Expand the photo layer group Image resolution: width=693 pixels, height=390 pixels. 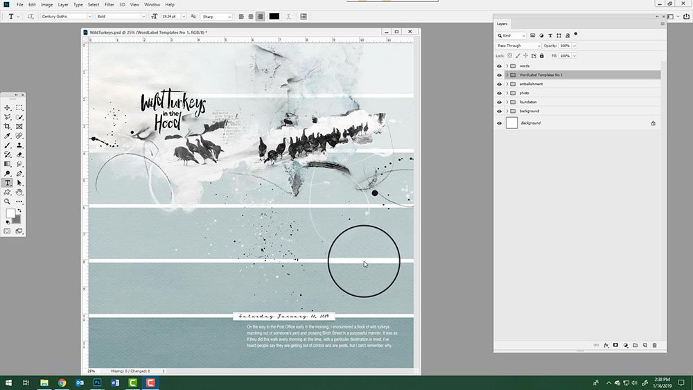[x=507, y=94]
